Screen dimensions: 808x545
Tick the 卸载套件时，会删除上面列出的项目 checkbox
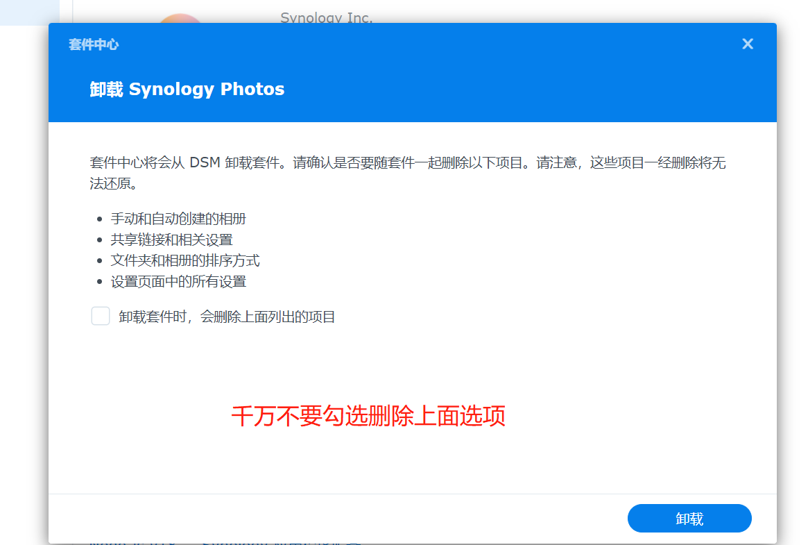coord(101,316)
